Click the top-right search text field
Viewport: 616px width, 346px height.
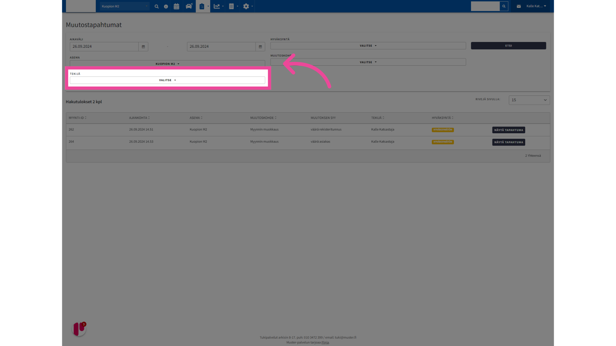point(485,6)
